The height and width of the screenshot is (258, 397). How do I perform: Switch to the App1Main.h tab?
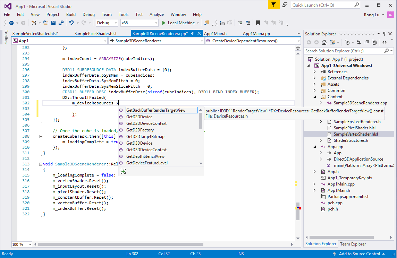pyautogui.click(x=215, y=33)
